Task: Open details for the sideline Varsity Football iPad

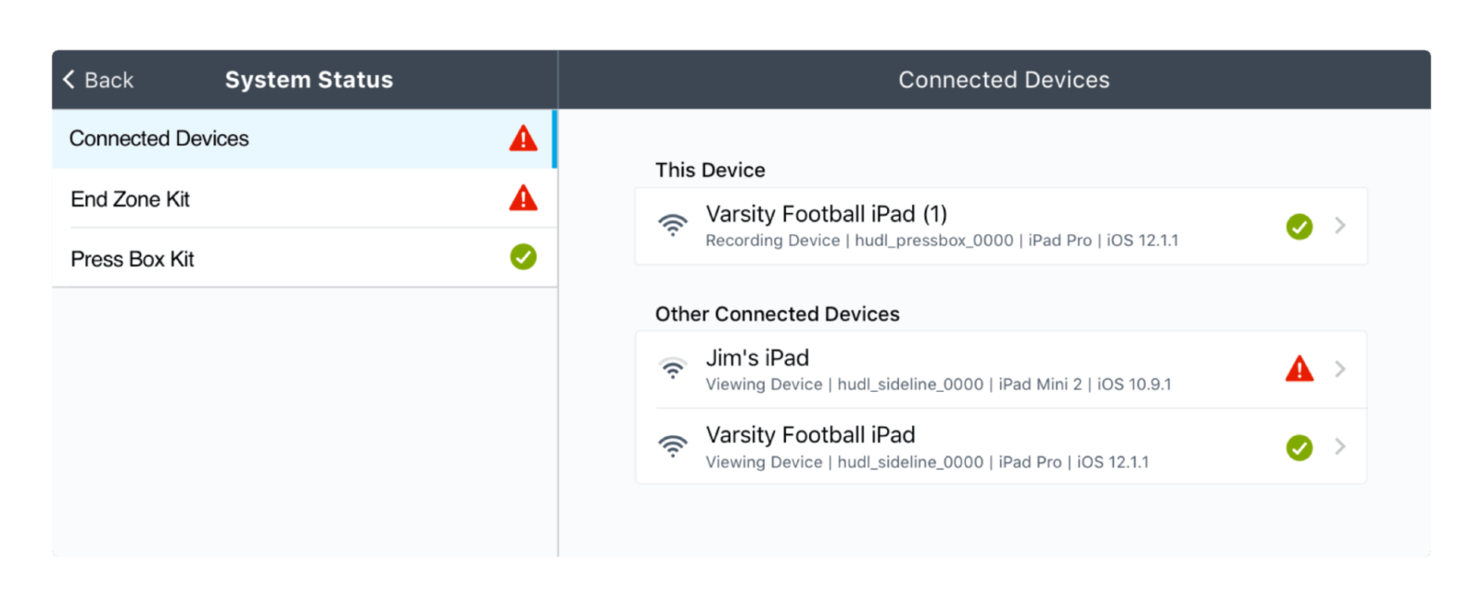Action: click(1340, 447)
